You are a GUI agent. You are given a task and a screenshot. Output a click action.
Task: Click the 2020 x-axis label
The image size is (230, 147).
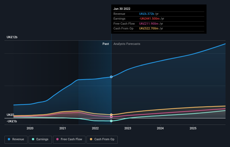30,128
